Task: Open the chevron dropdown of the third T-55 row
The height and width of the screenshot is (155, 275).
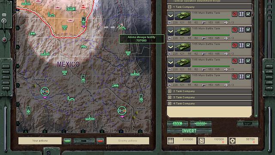Action: point(171,47)
